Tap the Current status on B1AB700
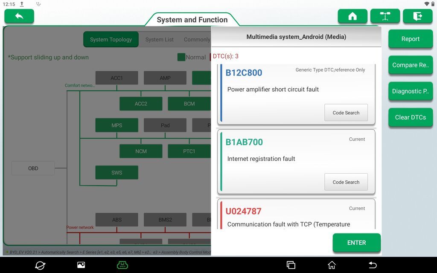This screenshot has height=273, width=437. click(x=357, y=139)
